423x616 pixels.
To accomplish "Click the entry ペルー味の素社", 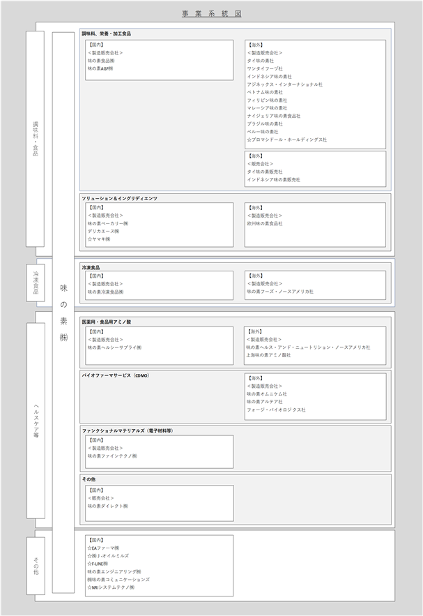I will coord(263,132).
